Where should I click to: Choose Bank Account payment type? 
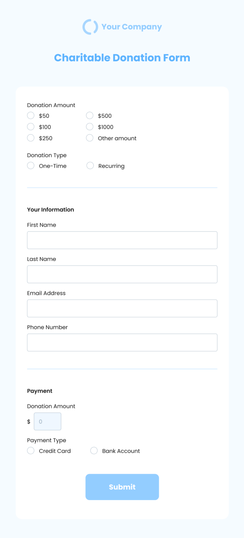click(94, 451)
